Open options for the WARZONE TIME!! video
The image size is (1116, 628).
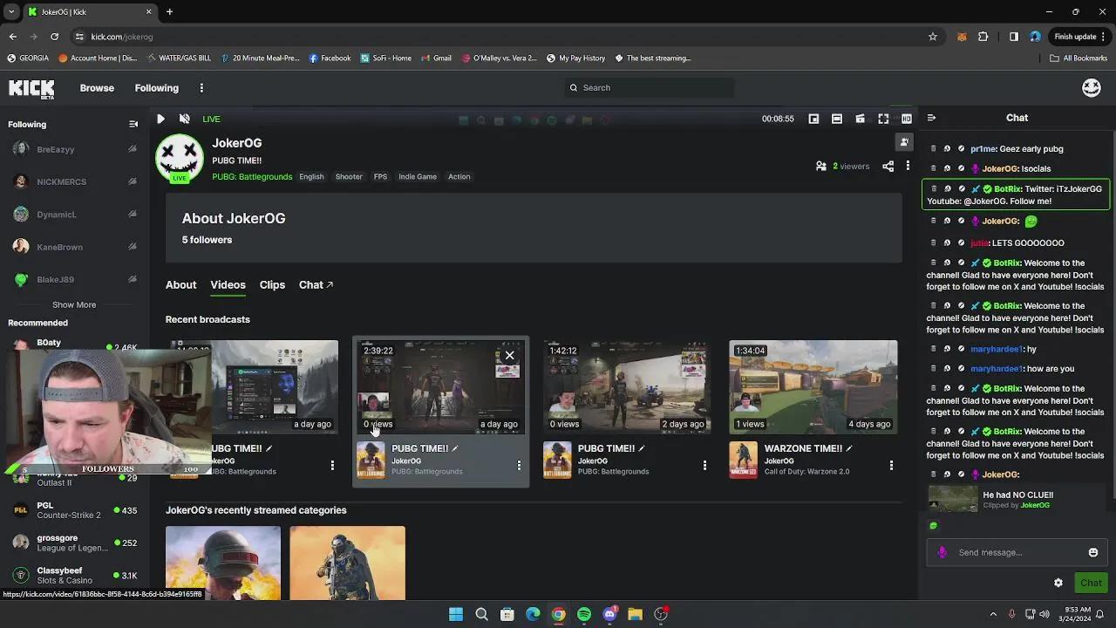click(891, 466)
